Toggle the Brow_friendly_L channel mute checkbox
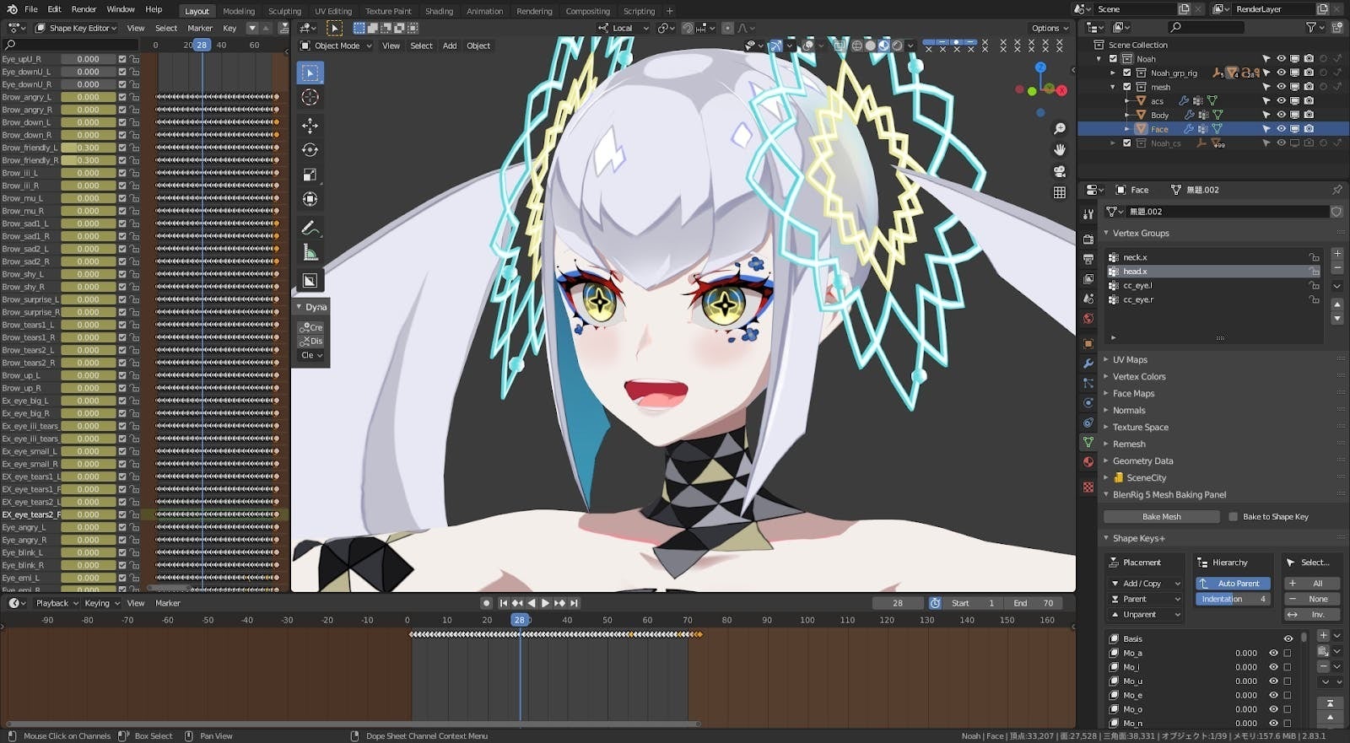The width and height of the screenshot is (1350, 743). point(122,148)
